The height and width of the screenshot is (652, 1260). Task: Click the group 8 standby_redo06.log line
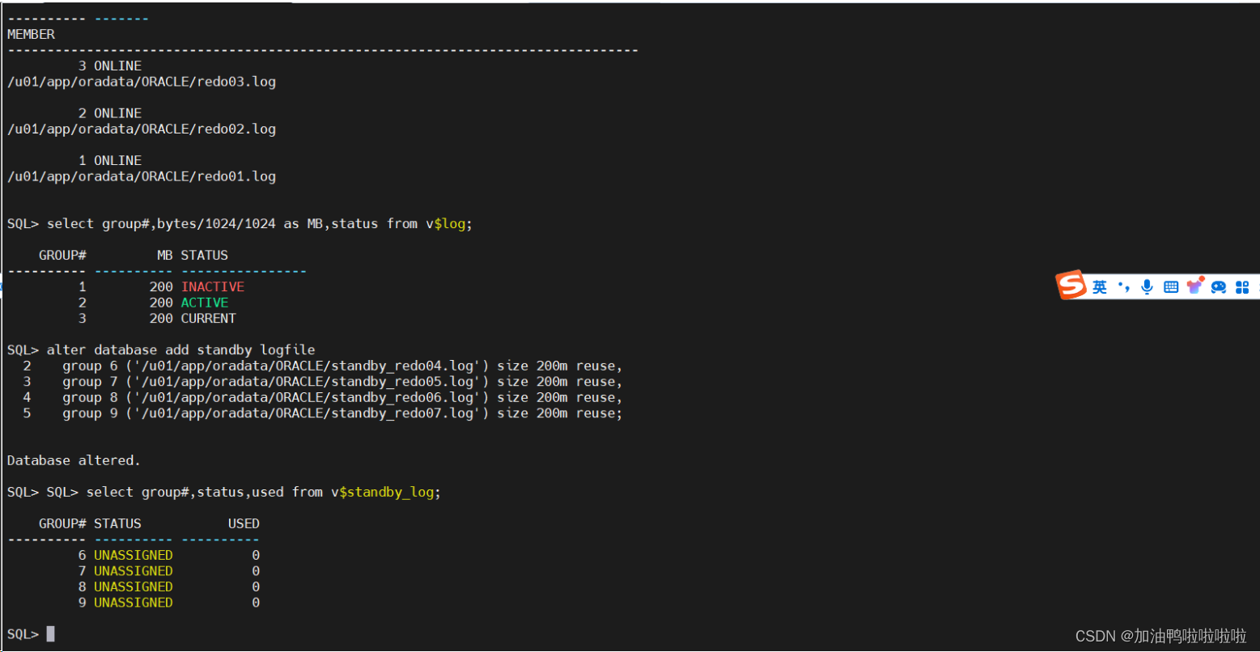click(x=342, y=397)
